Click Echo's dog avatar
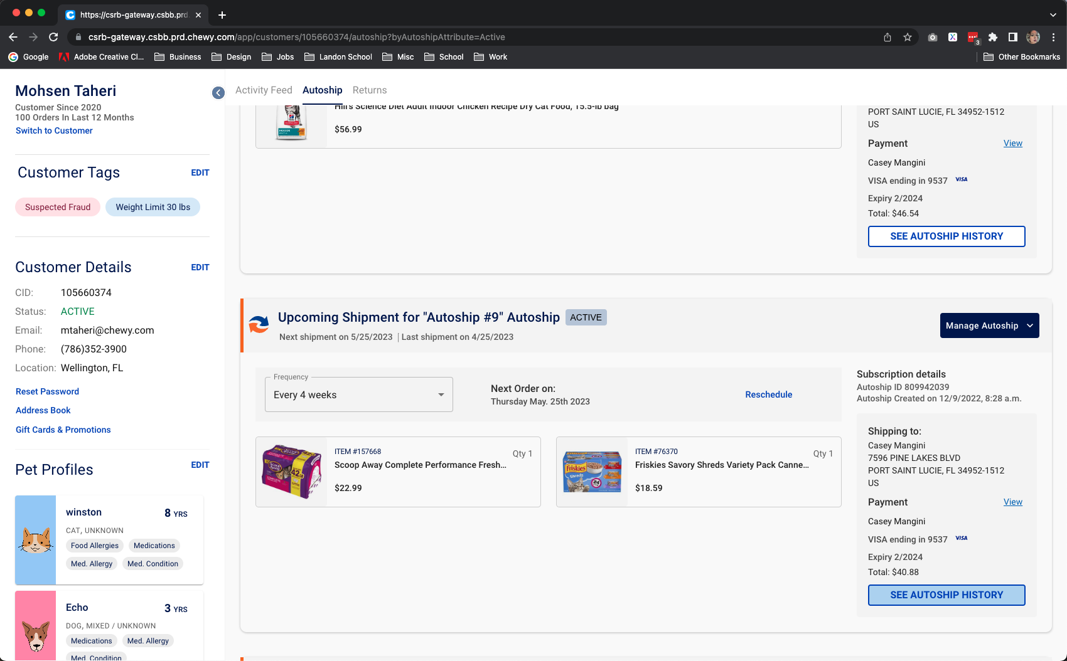Viewport: 1067px width, 661px height. click(x=36, y=626)
